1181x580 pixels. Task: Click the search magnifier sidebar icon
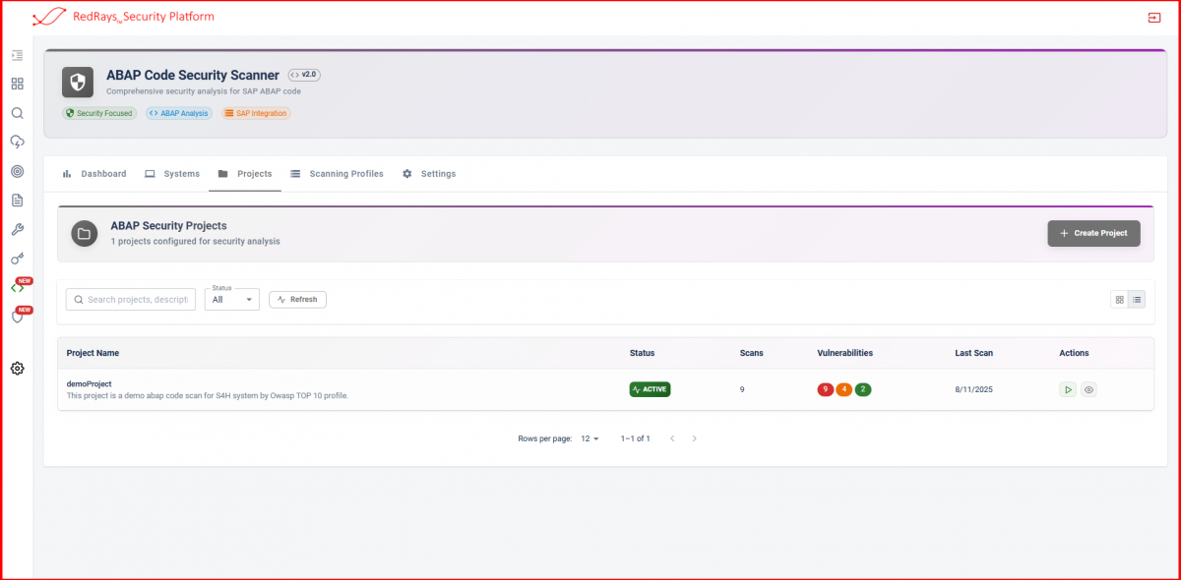tap(17, 113)
